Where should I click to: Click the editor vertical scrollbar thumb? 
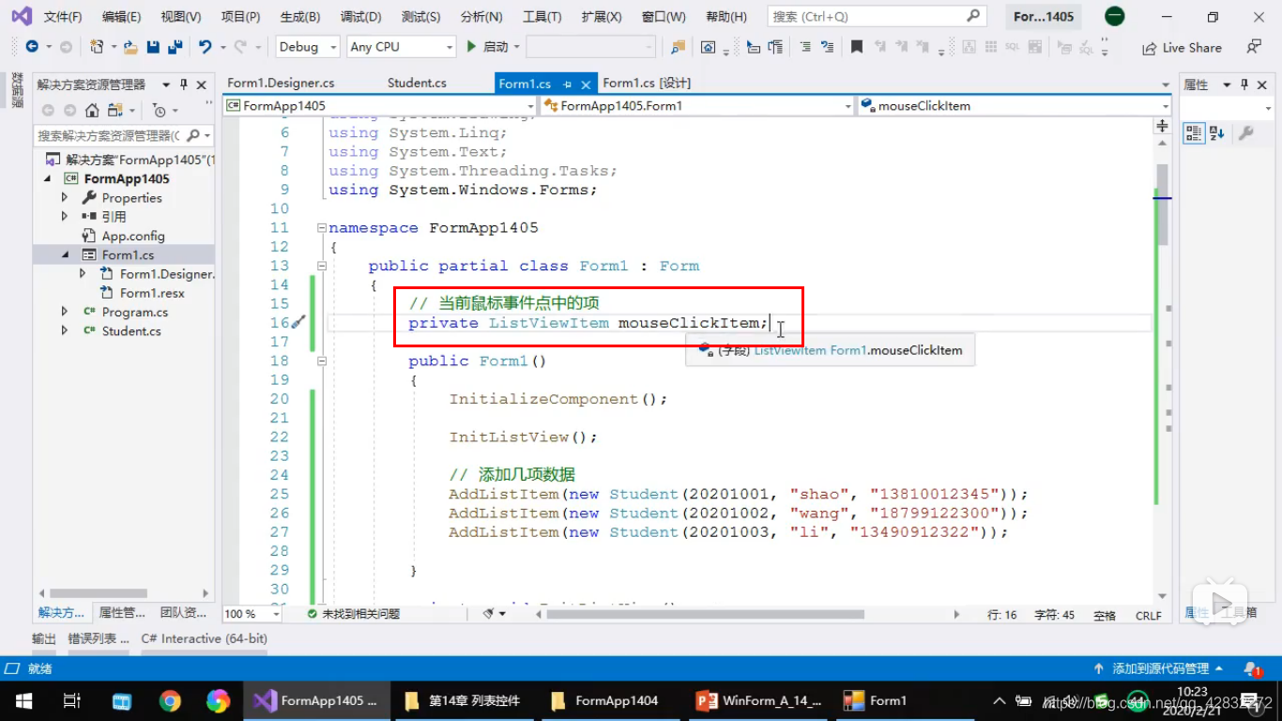pos(1162,204)
